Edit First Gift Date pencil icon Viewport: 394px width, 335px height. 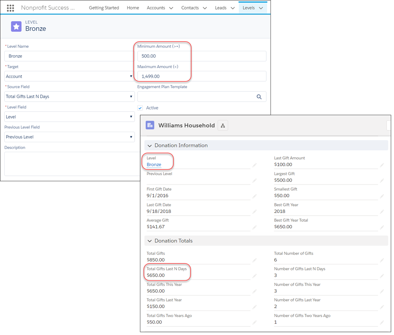[x=254, y=196]
